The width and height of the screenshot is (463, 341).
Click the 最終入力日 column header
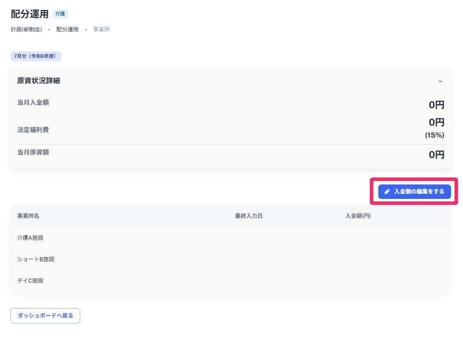pyautogui.click(x=249, y=216)
